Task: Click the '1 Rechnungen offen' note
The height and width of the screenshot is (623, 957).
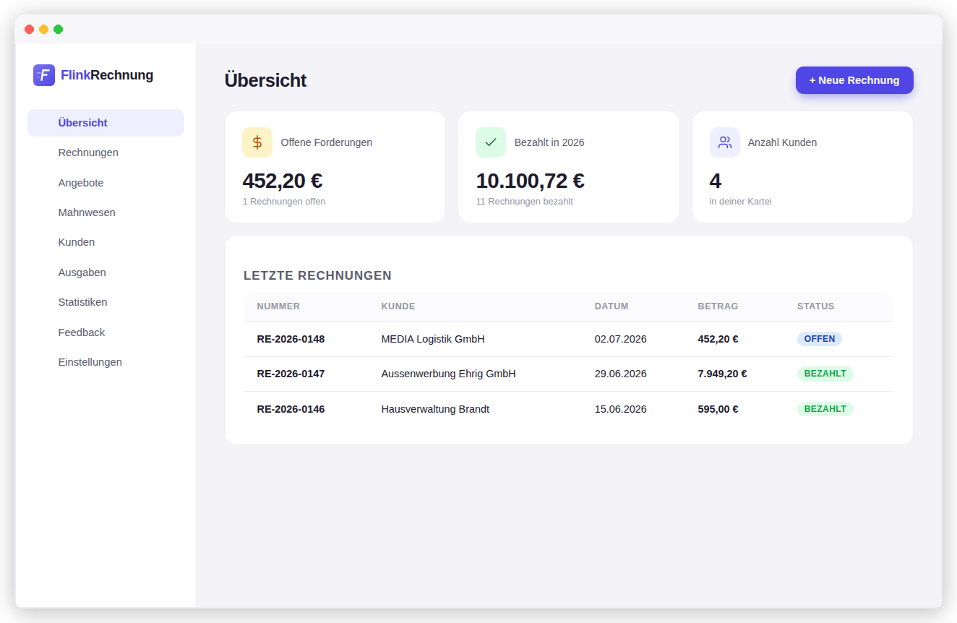Action: coord(284,202)
